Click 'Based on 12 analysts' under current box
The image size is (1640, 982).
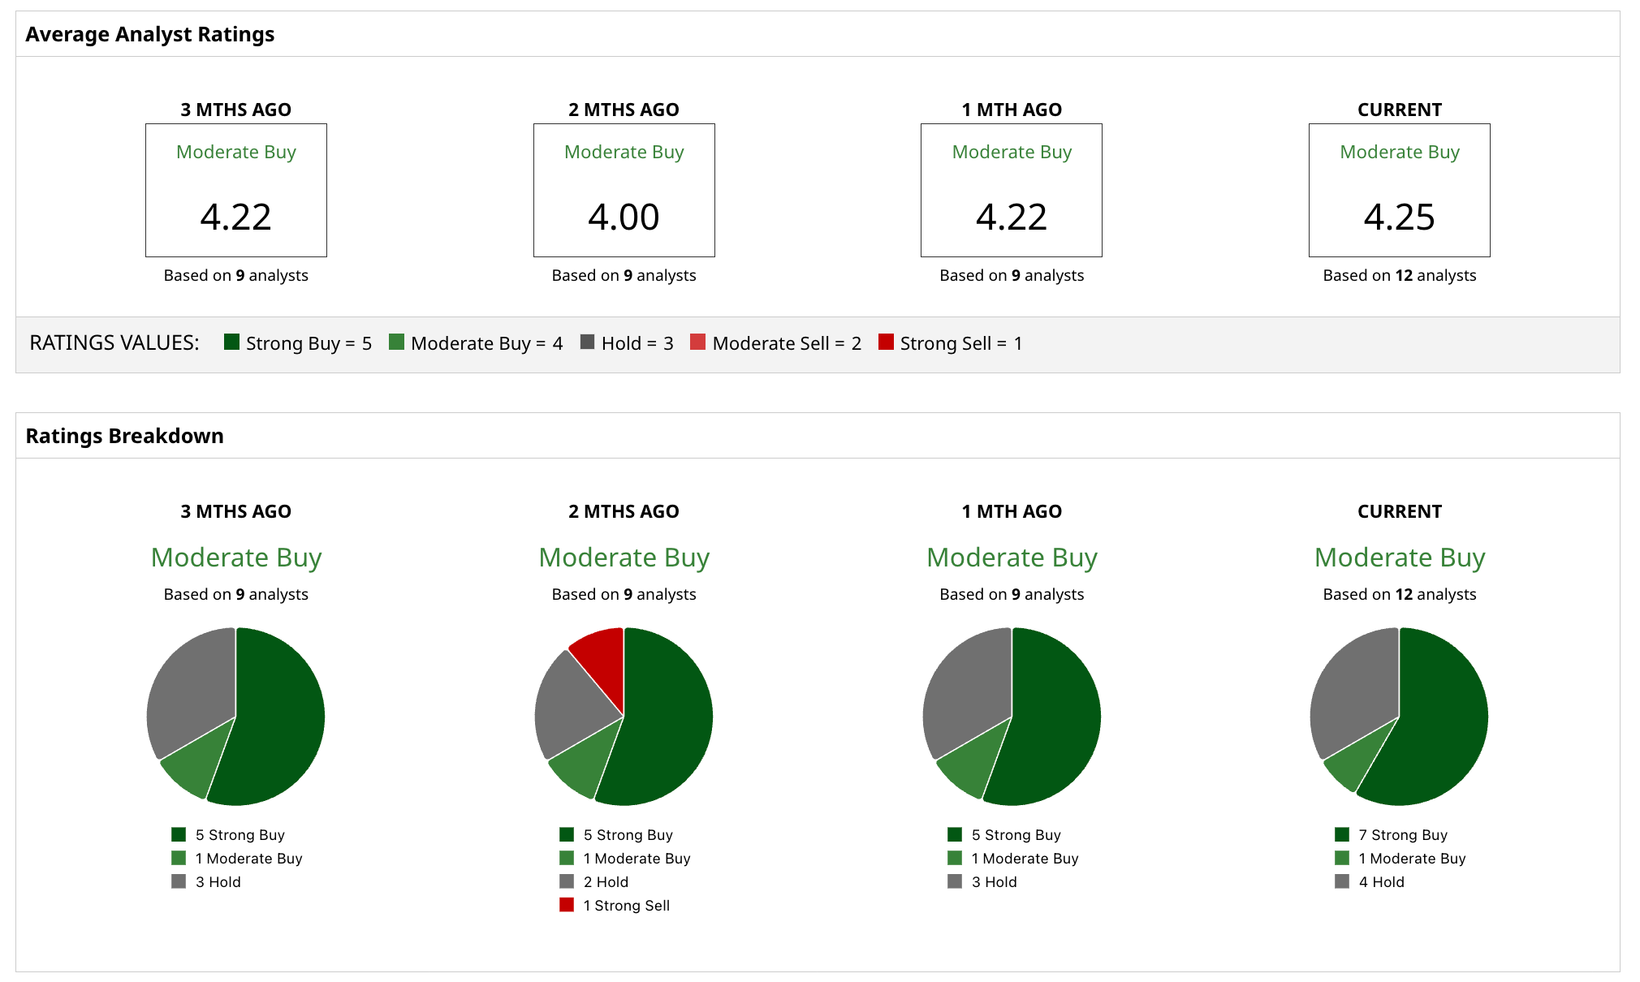(1399, 276)
